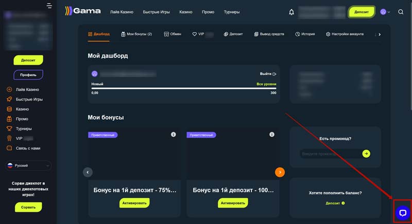Screen dimensions: 412x224
Task: Open the notifications bell icon
Action: pos(291,12)
